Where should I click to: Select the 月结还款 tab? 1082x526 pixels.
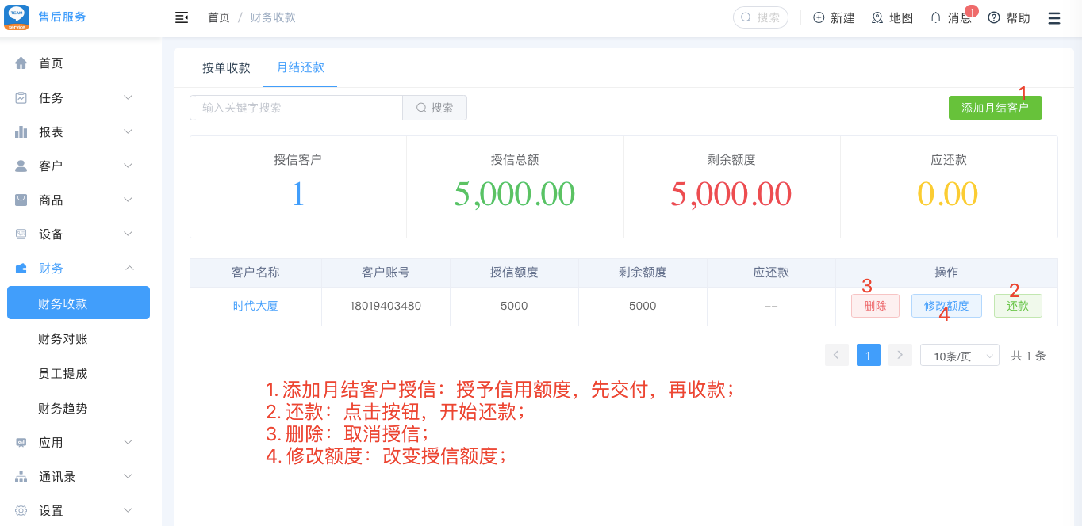click(301, 67)
